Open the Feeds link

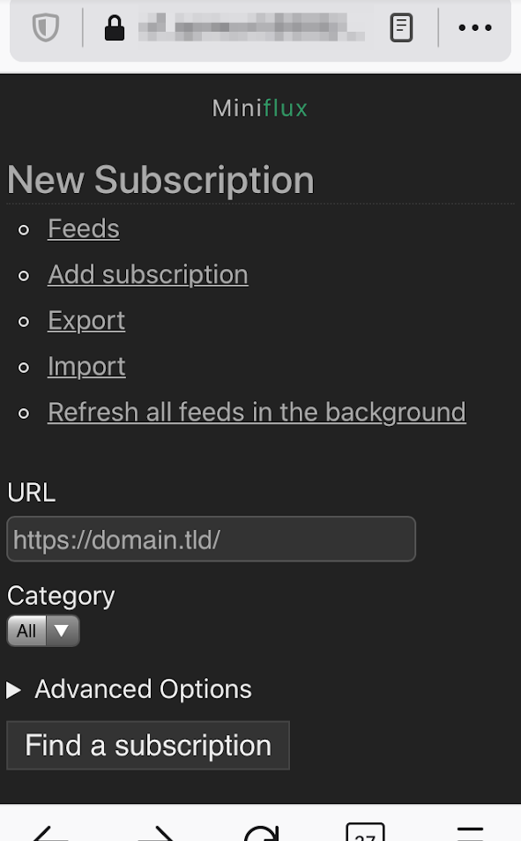(x=83, y=228)
